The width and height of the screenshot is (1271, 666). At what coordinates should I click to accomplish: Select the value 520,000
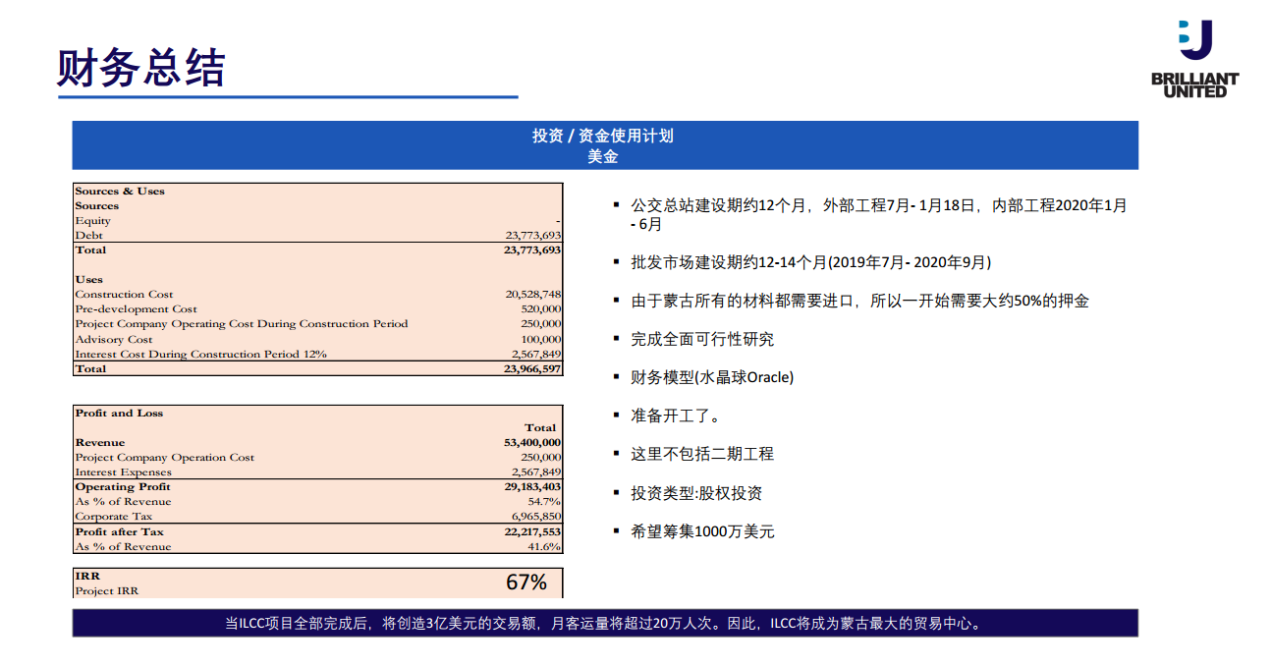(x=541, y=309)
